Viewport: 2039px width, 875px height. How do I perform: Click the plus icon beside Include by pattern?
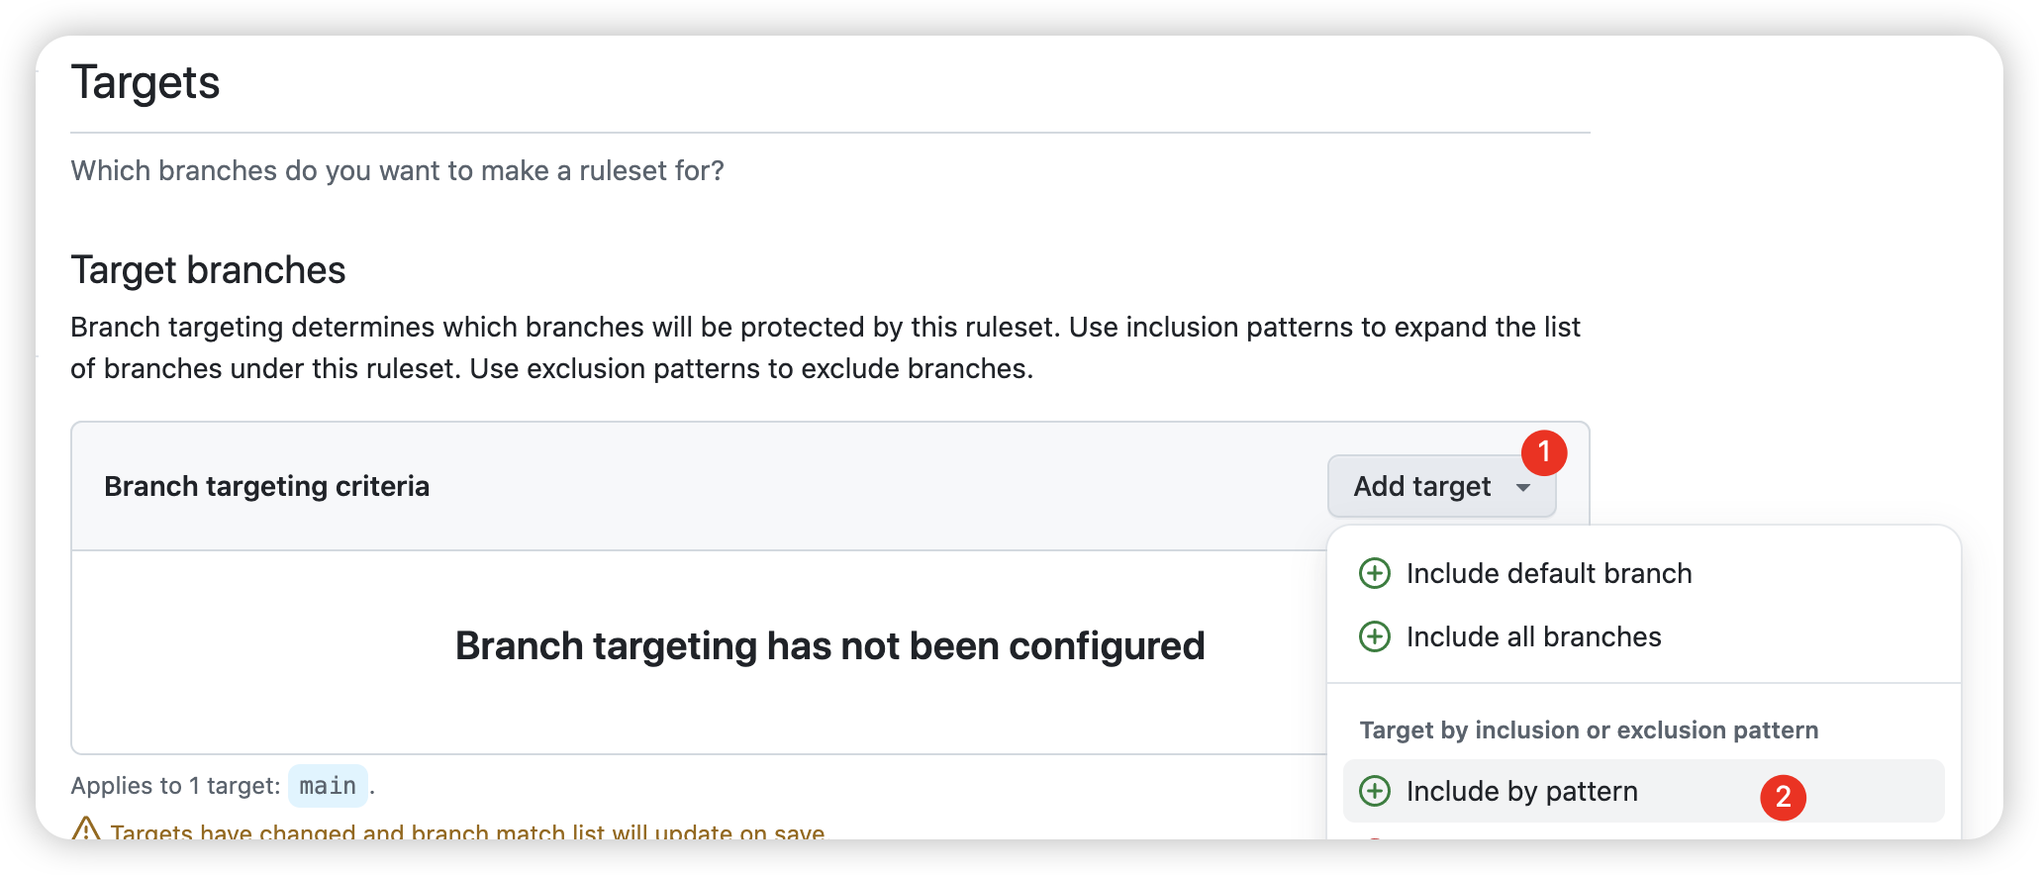point(1374,791)
